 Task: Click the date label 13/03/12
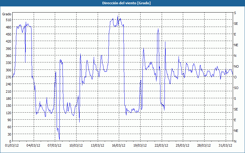[x=97, y=146]
